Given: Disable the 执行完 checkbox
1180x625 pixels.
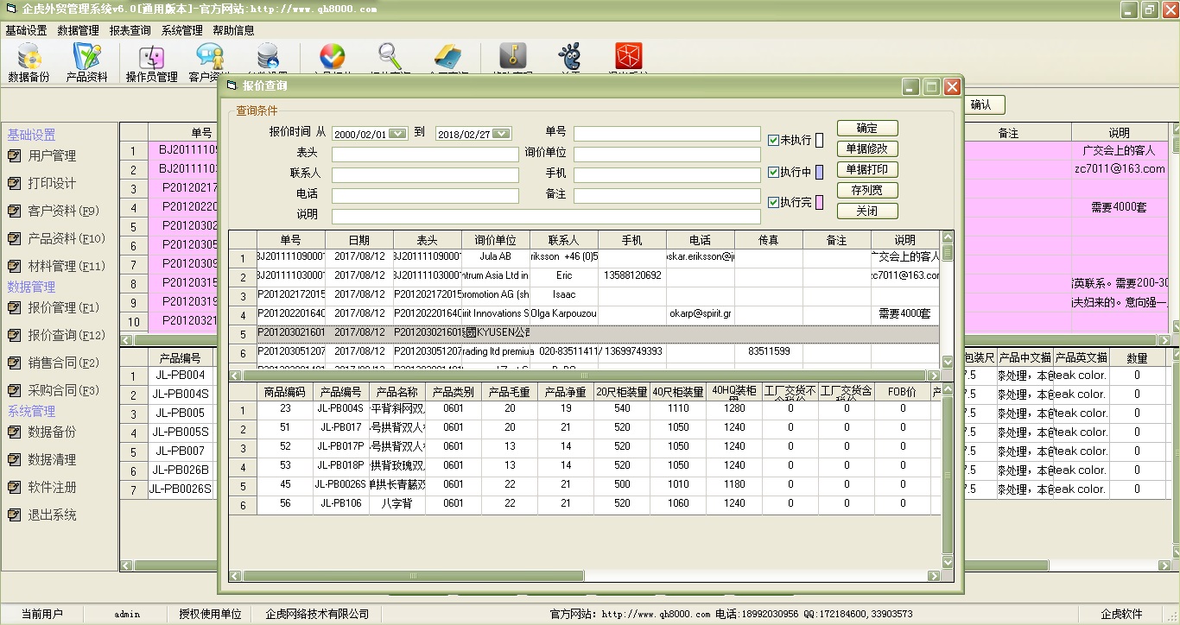Looking at the screenshot, I should 774,202.
